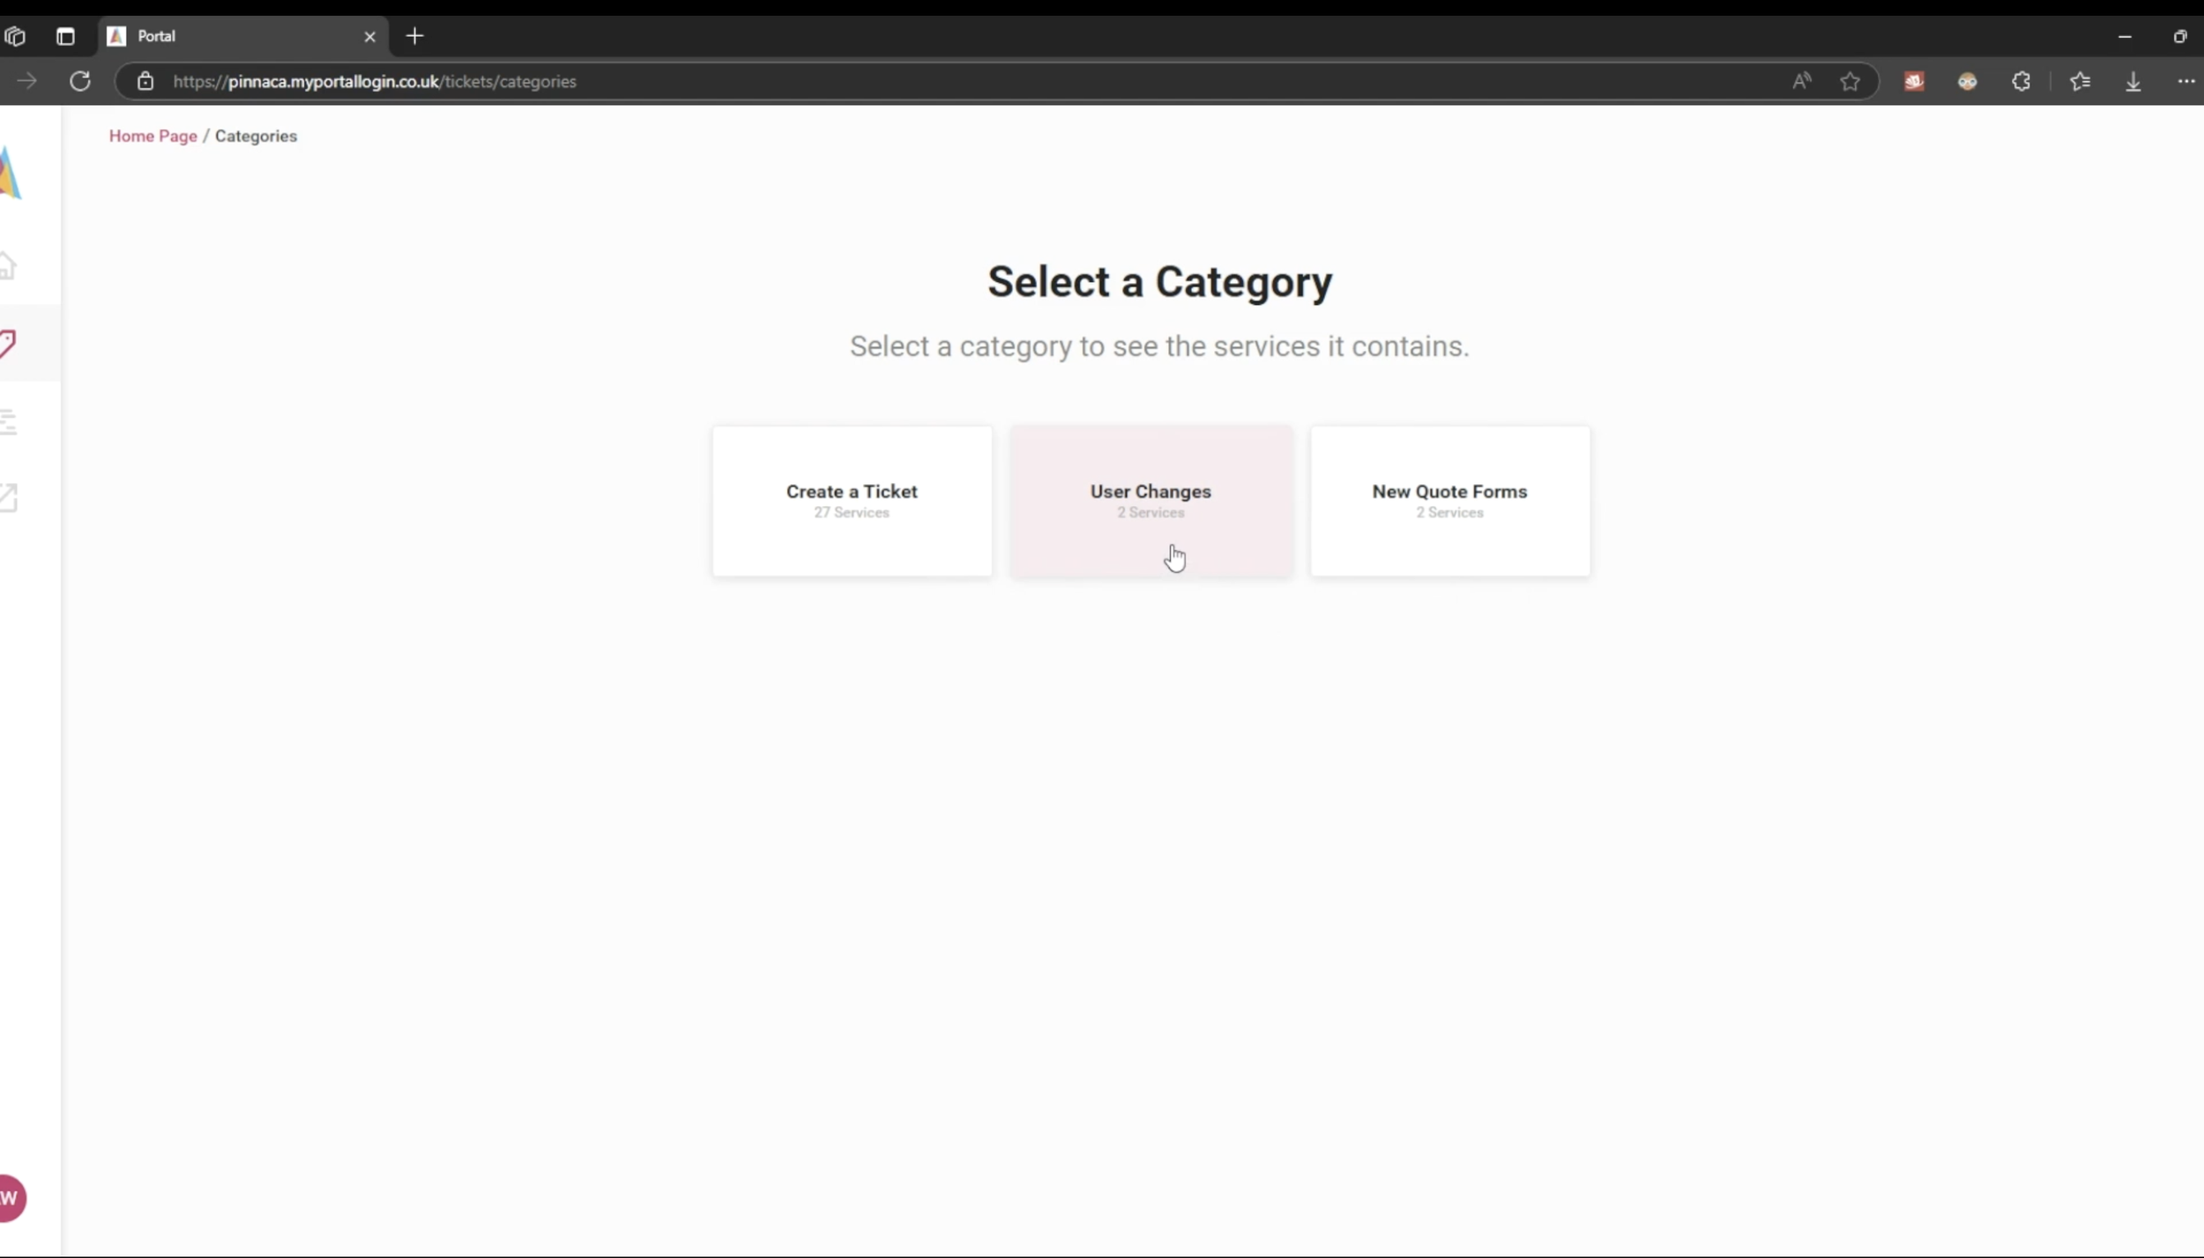The height and width of the screenshot is (1258, 2204).
Task: Open the Extensions puzzle icon
Action: [x=2022, y=81]
